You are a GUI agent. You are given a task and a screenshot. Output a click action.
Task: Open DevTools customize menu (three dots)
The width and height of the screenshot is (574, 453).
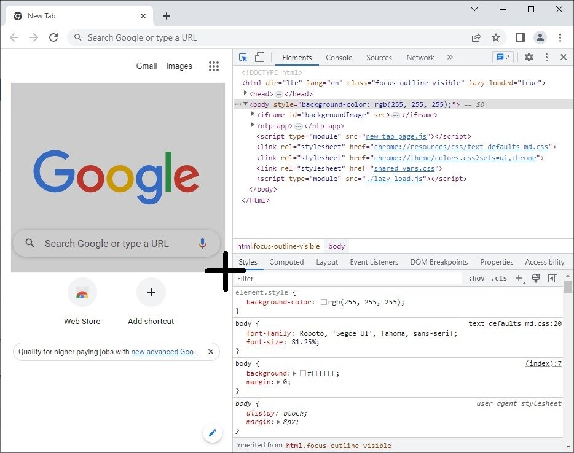(546, 57)
